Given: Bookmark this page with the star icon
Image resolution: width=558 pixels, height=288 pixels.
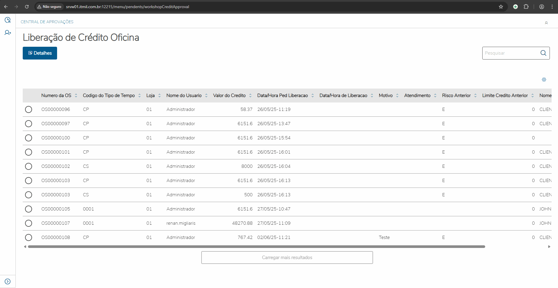Looking at the screenshot, I should (x=501, y=7).
